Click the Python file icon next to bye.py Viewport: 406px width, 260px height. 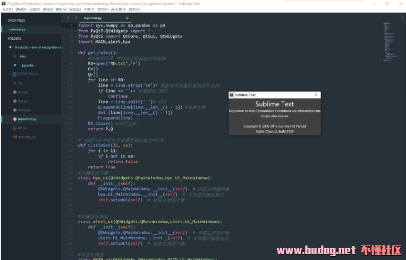click(15, 101)
